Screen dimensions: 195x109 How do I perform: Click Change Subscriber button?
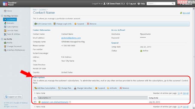coord(83,88)
